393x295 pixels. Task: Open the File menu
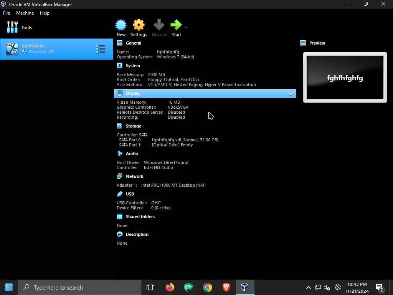7,13
